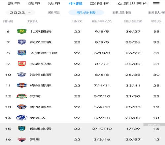Image resolution: width=165 pixels, height=145 pixels.
Task: Open the 深圳 team name link
Action: [x=35, y=139]
